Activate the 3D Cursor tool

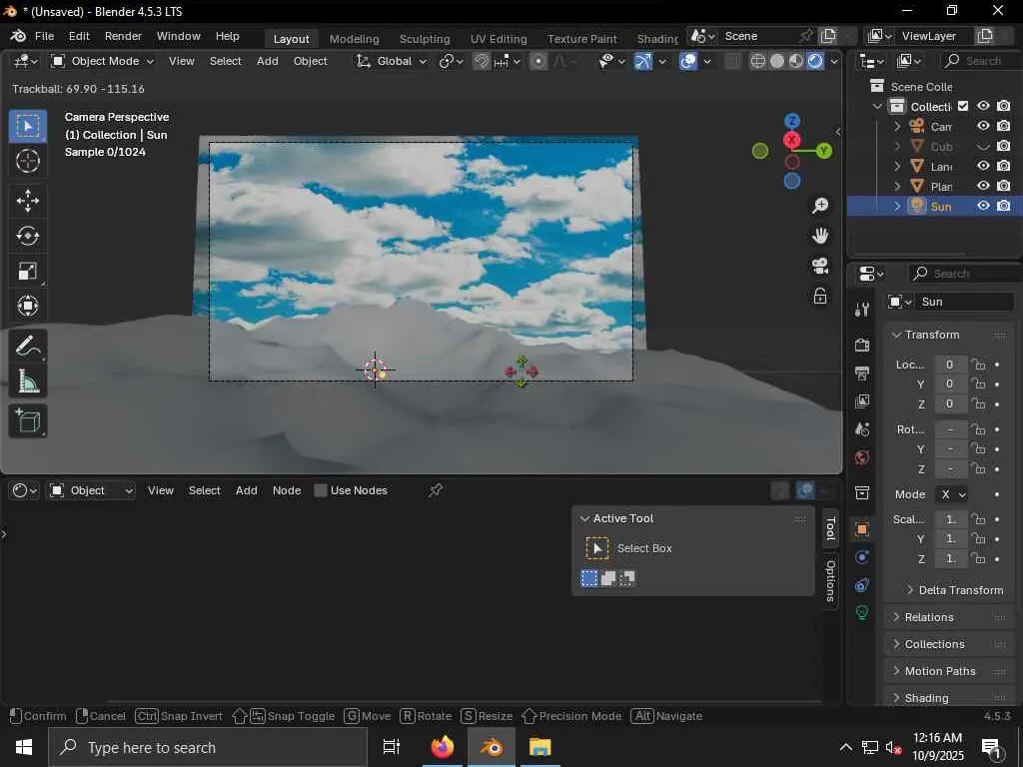click(x=28, y=161)
